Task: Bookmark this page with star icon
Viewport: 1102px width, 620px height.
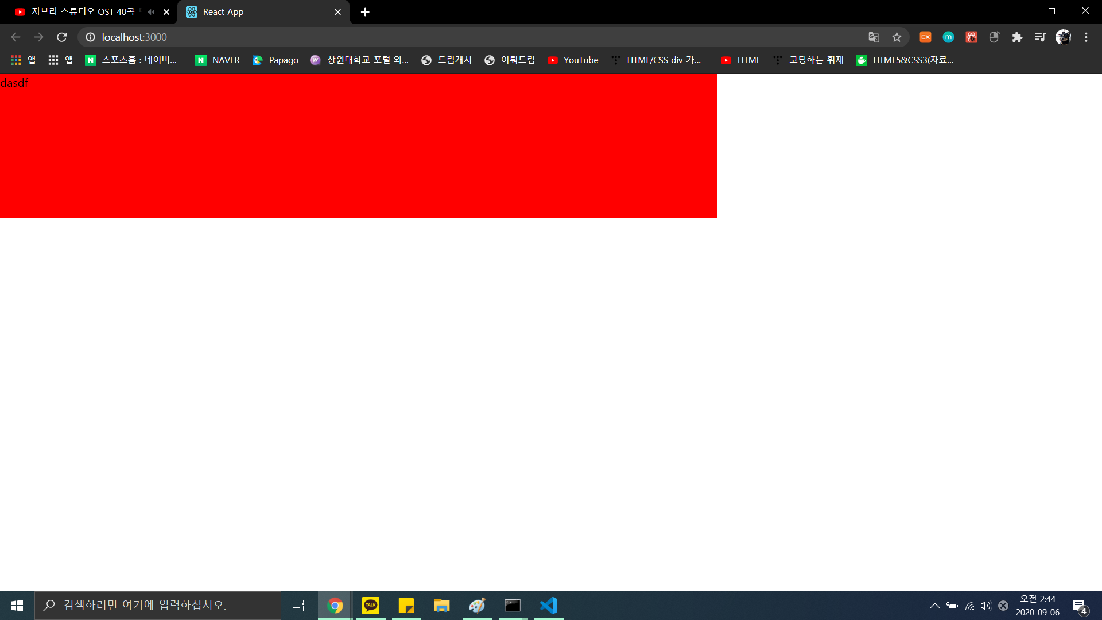Action: pyautogui.click(x=897, y=37)
